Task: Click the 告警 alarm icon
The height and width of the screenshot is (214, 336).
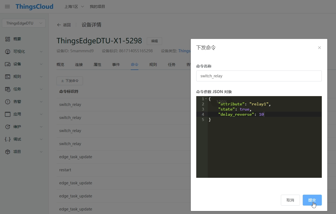Action: pos(8,102)
